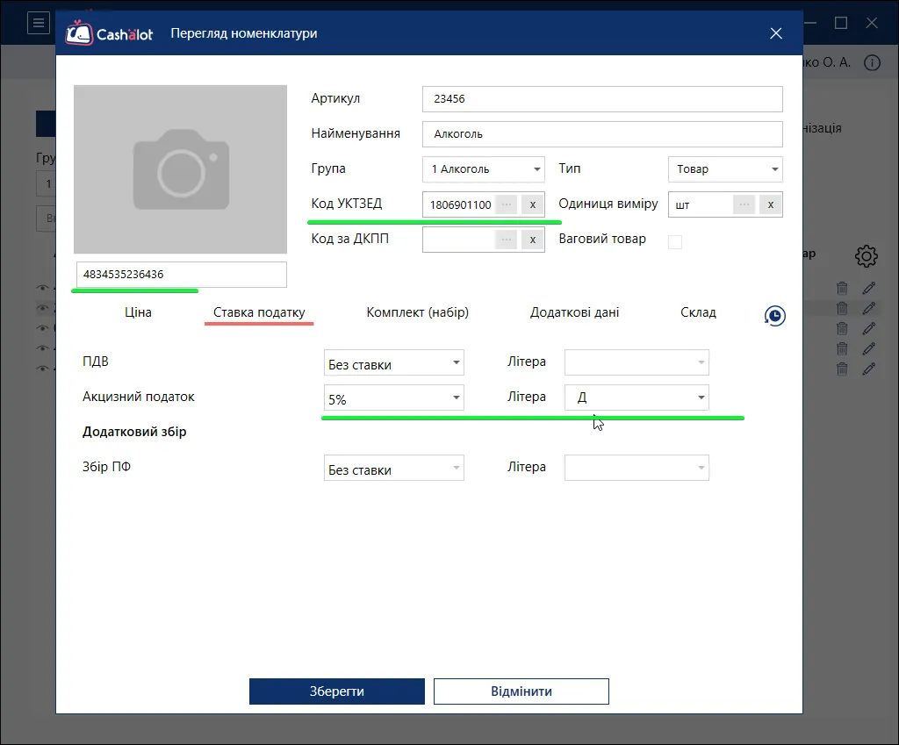899x745 pixels.
Task: Click the Відмінити button
Action: coord(521,691)
